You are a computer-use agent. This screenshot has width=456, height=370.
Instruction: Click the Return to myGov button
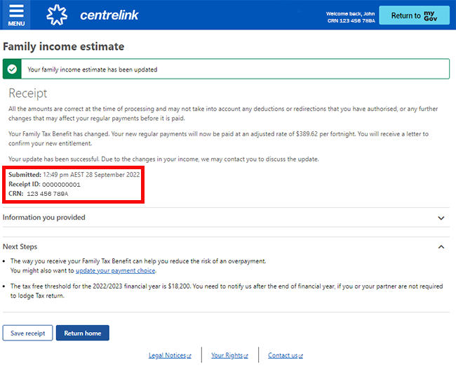click(414, 15)
